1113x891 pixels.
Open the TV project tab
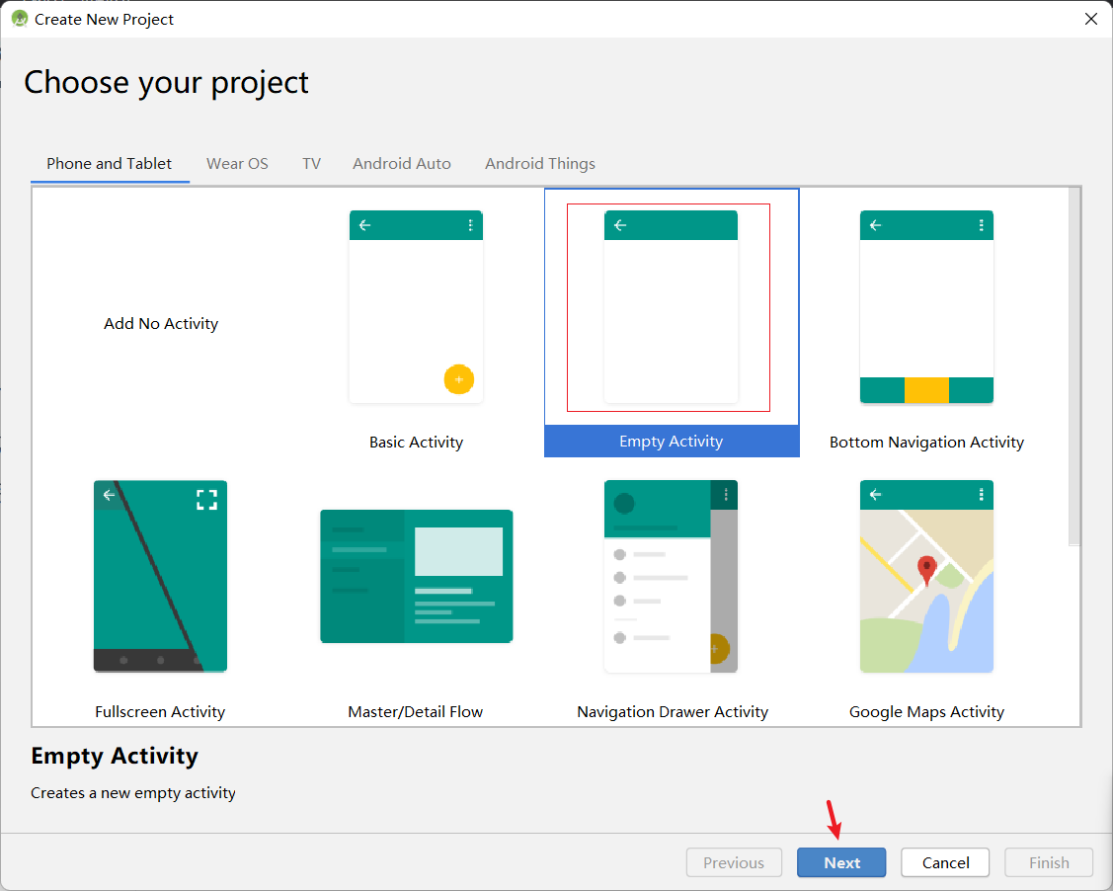[311, 163]
